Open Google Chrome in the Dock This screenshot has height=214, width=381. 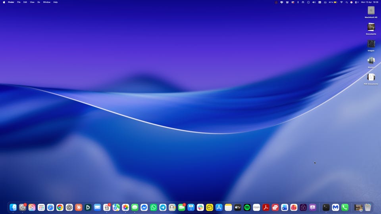pos(60,207)
